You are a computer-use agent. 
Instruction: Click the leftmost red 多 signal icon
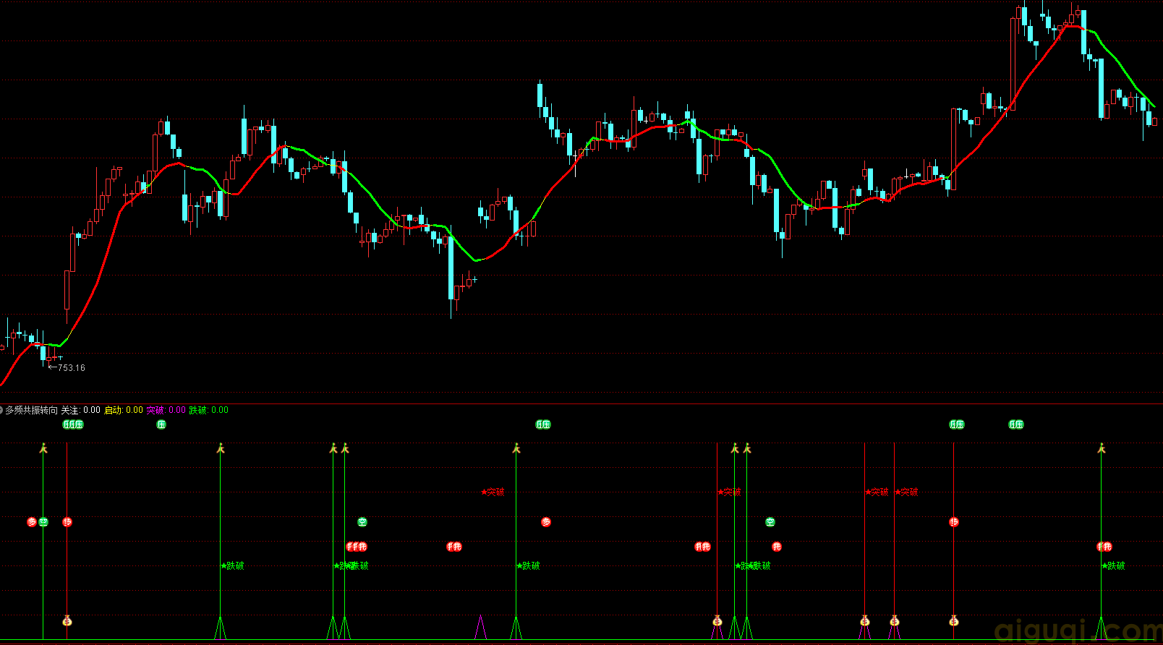coord(32,522)
